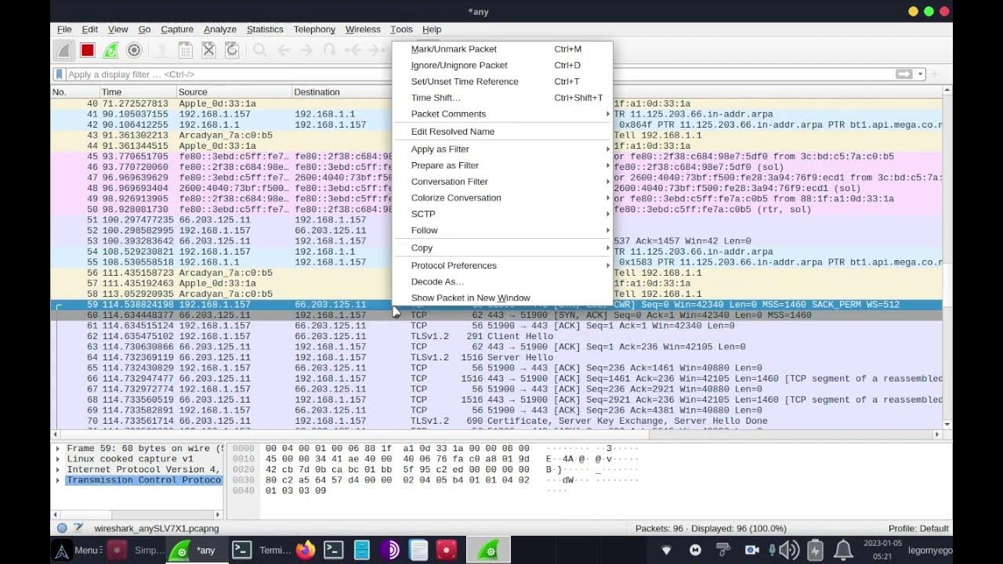Open the Help menu

432,29
